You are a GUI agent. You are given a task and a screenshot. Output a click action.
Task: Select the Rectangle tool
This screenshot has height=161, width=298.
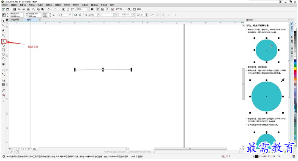[x=3, y=50]
